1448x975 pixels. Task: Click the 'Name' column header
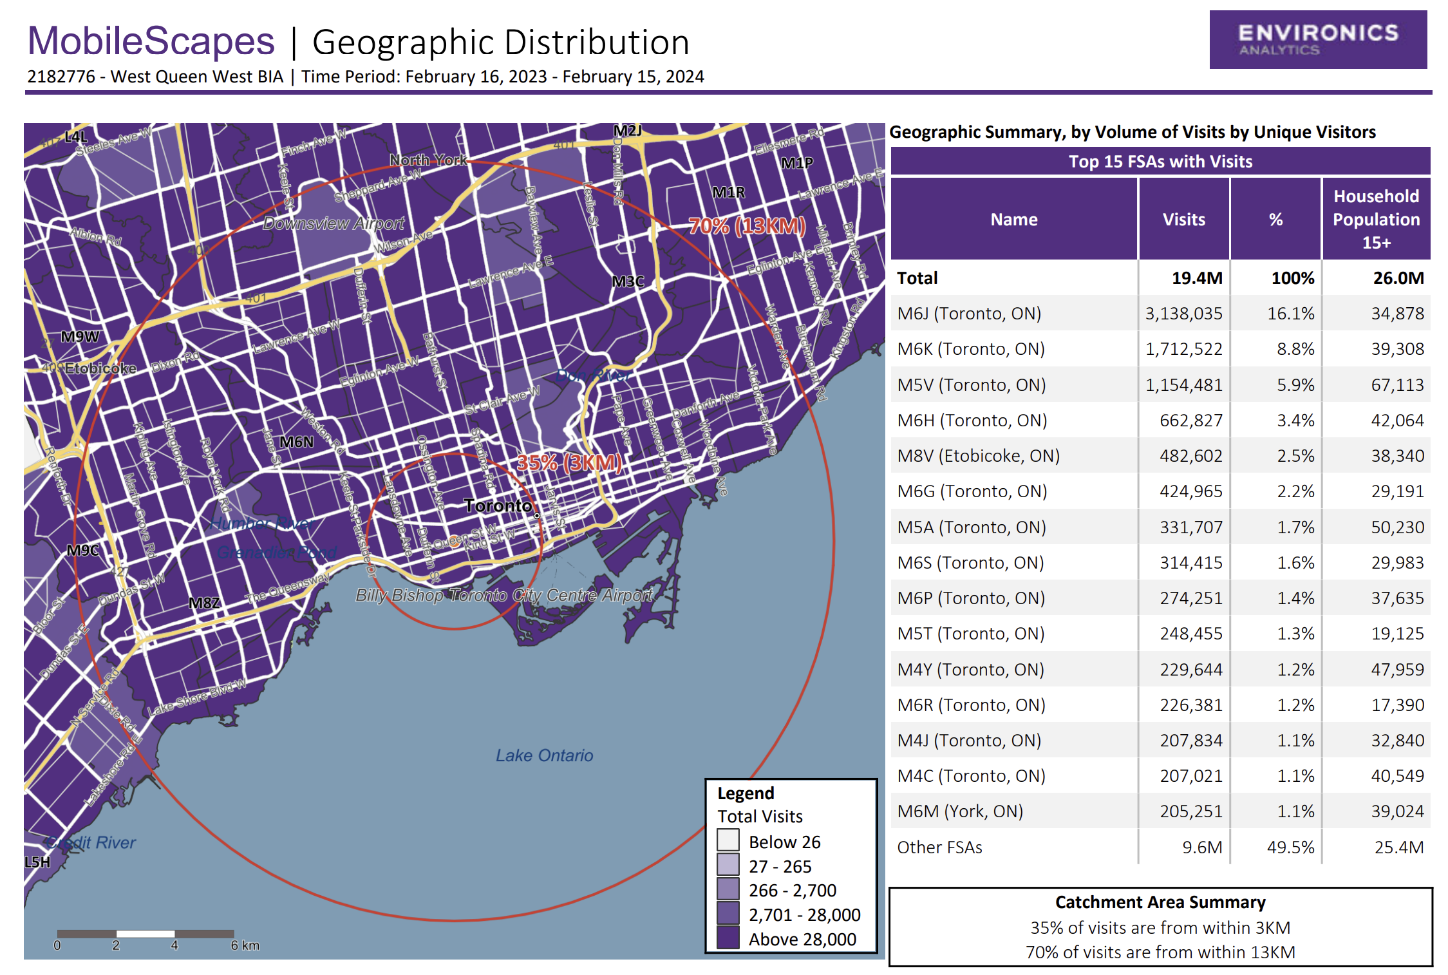point(1014,219)
